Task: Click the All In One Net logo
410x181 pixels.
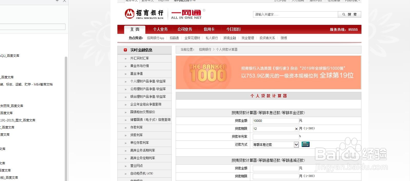Action: (x=188, y=14)
